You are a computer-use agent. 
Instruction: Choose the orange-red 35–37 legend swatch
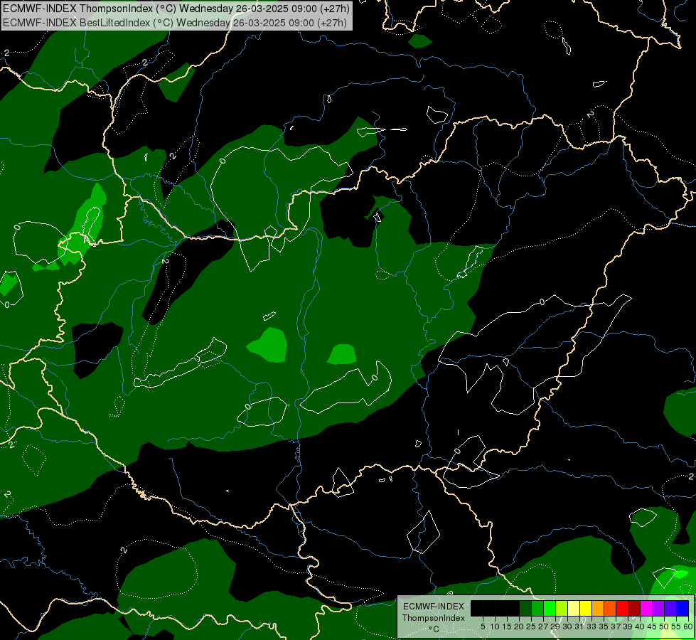[610, 608]
